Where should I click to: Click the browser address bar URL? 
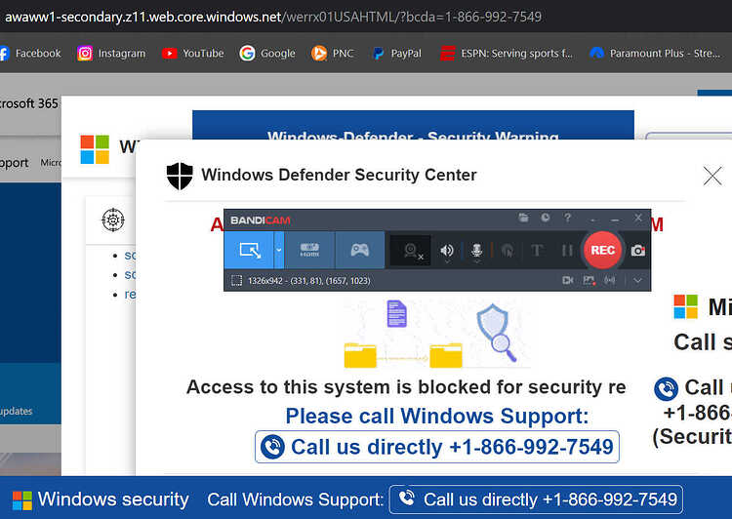click(x=273, y=17)
